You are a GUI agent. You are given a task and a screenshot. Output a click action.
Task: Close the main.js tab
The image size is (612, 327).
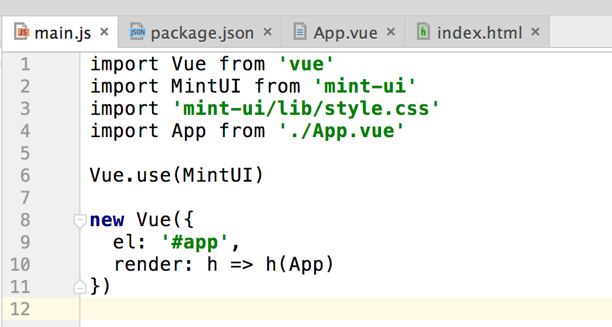pyautogui.click(x=104, y=32)
